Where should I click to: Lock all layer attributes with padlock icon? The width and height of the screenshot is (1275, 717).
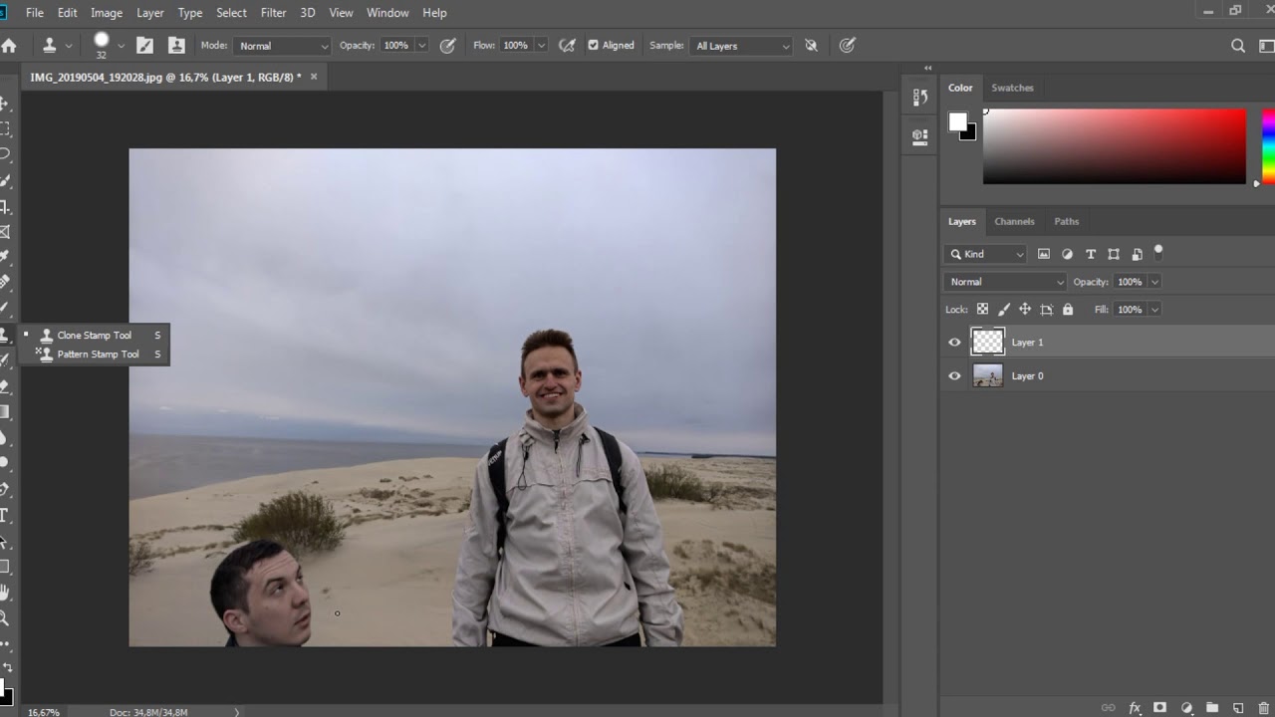point(1068,310)
